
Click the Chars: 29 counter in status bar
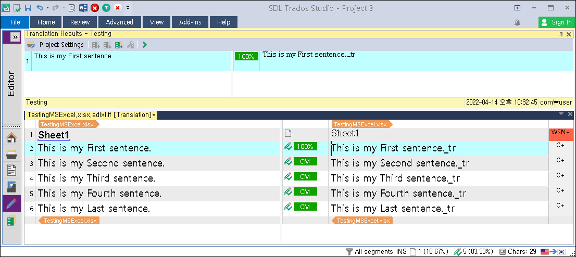518,251
